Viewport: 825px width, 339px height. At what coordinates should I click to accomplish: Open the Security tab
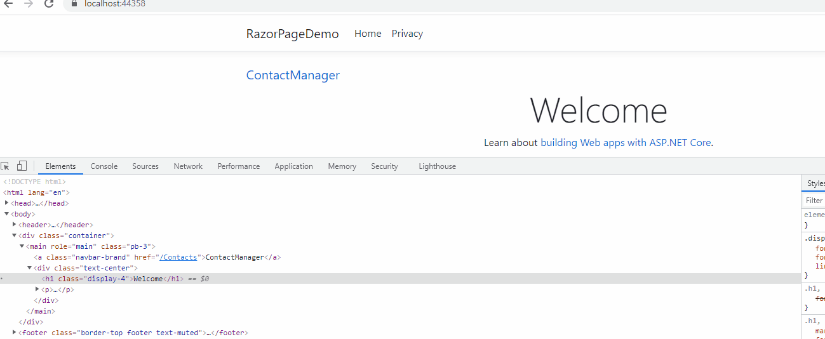(x=384, y=166)
